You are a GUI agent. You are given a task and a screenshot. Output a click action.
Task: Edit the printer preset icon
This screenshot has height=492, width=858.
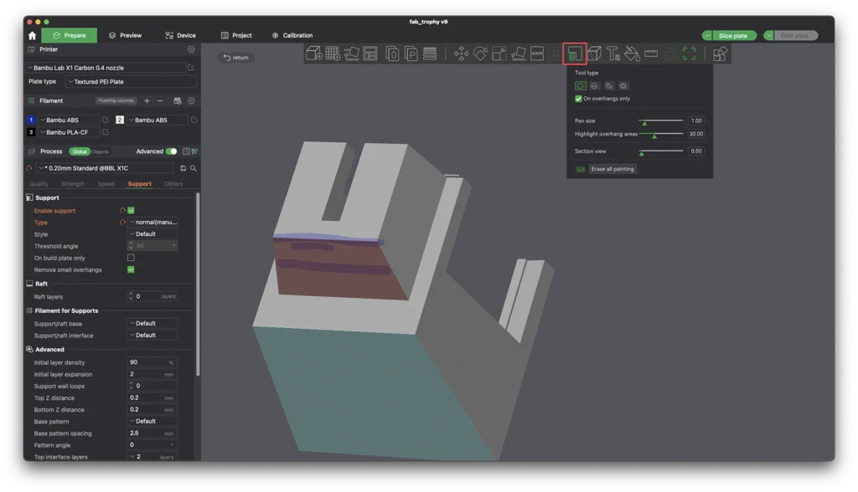tap(191, 68)
